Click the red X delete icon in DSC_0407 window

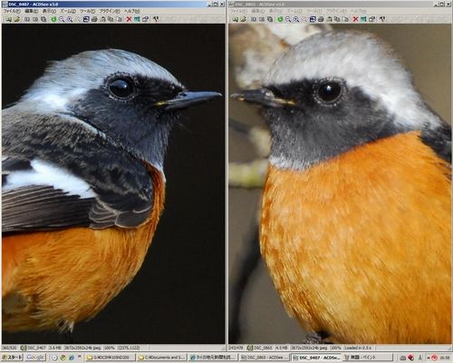click(129, 19)
